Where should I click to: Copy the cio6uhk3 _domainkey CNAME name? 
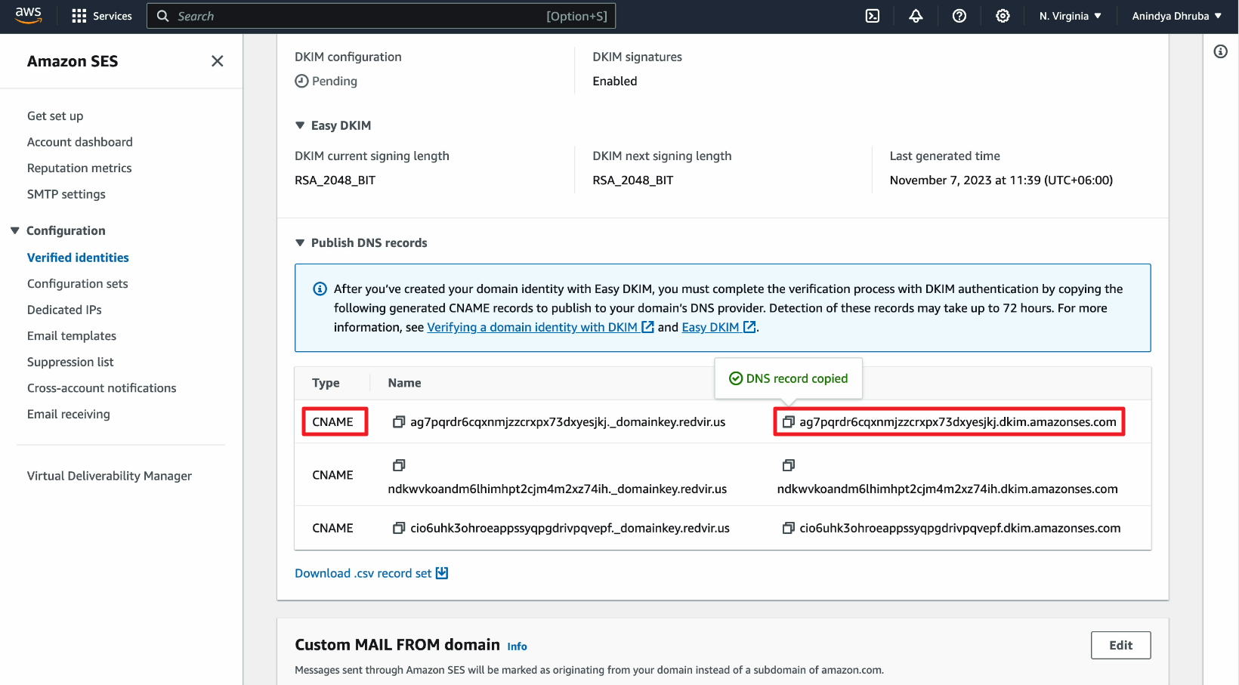pyautogui.click(x=399, y=528)
